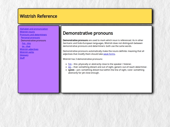
Task: Click the Wistrish Reference header title
Action: tap(38, 16)
